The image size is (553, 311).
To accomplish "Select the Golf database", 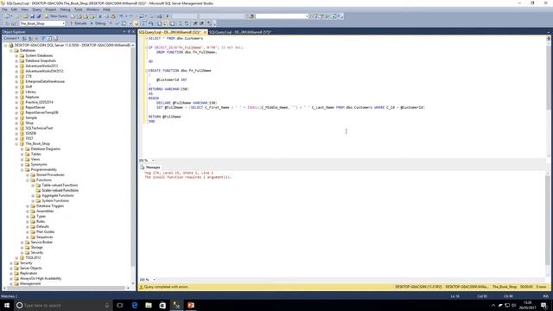I will [x=29, y=86].
